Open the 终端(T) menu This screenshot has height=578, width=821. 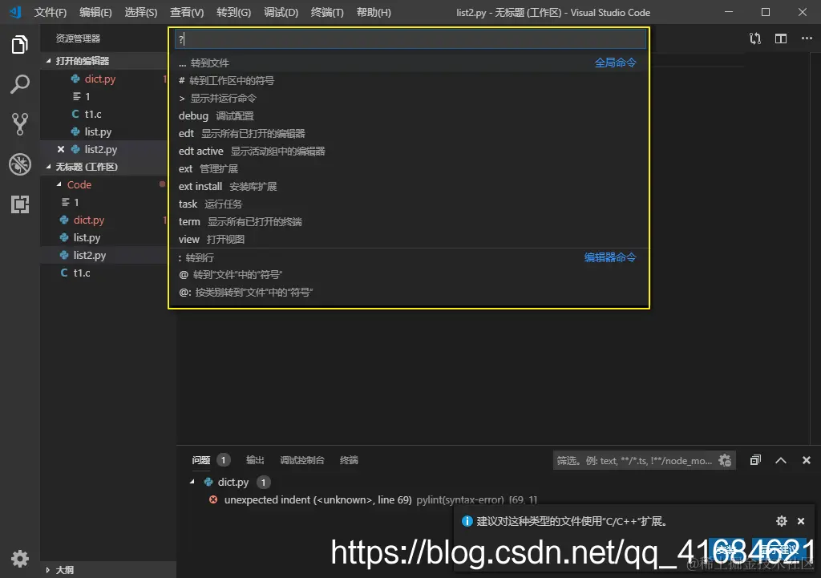point(327,13)
